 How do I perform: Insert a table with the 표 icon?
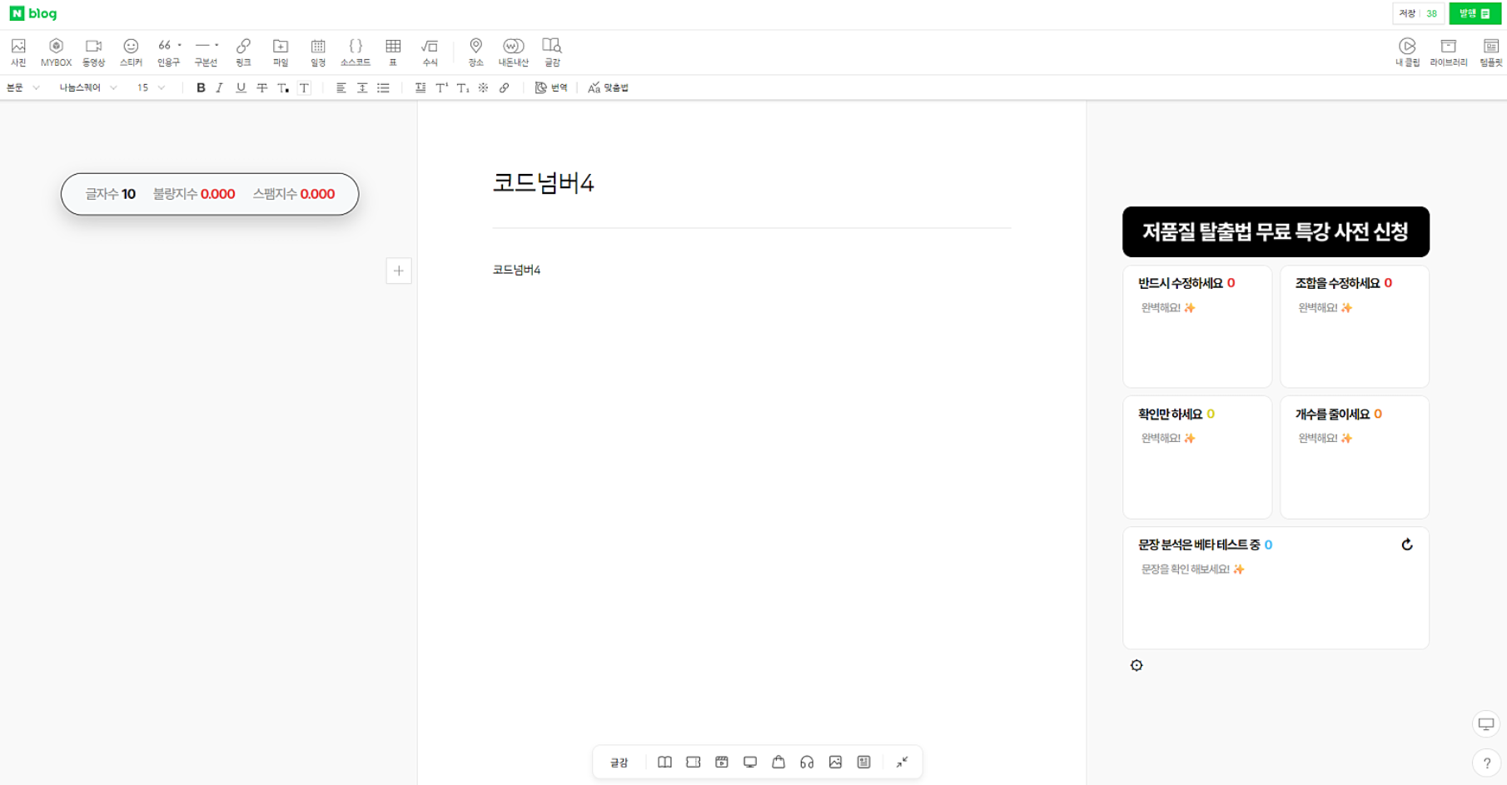(x=393, y=51)
